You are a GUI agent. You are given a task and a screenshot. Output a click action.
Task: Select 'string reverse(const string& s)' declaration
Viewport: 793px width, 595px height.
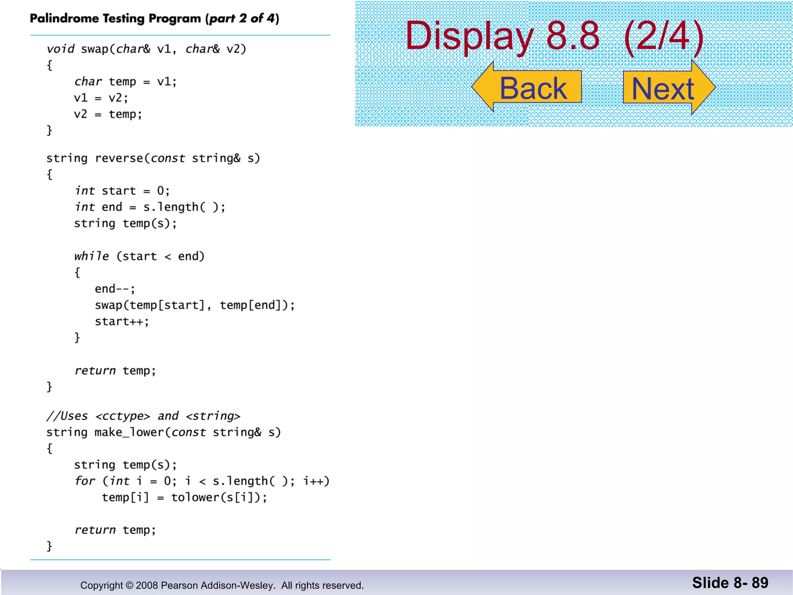[153, 158]
